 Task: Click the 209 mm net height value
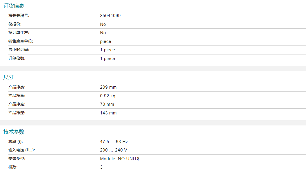coord(108,87)
